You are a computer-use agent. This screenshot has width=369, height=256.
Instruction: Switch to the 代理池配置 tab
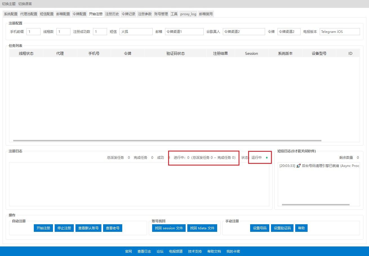pos(29,14)
